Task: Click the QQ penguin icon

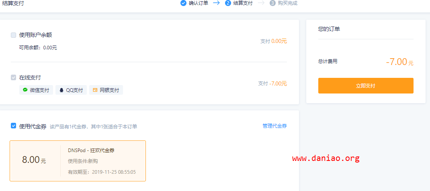Action: coord(61,90)
